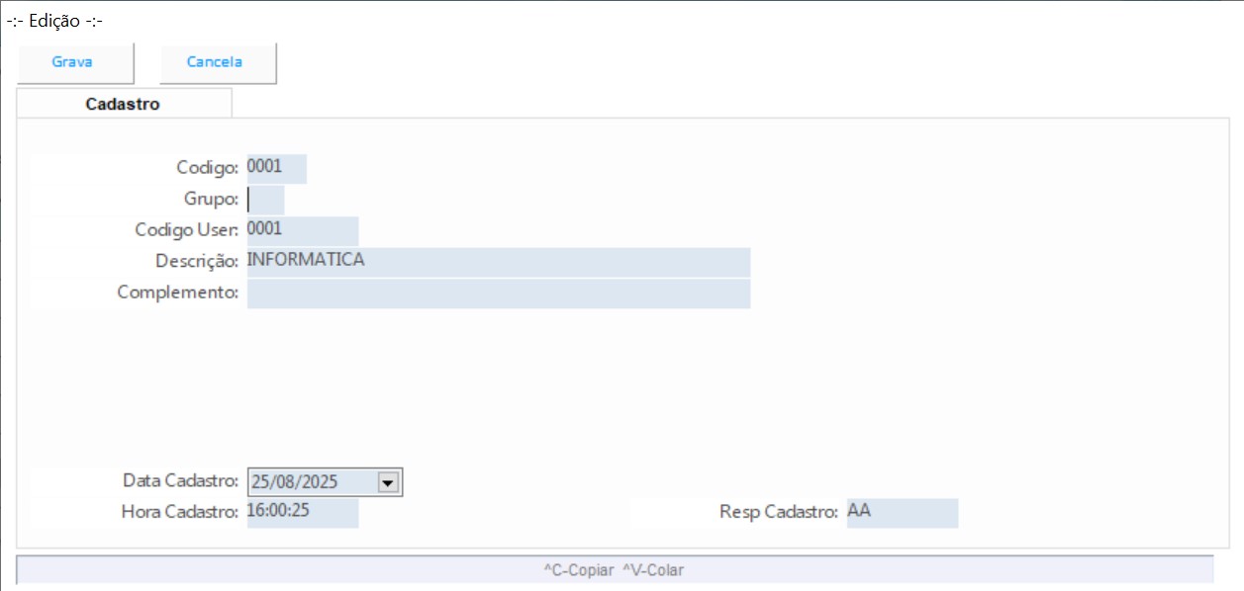Click the Resp Cadastro label
Viewport: 1244px width, 591px height.
(x=778, y=513)
